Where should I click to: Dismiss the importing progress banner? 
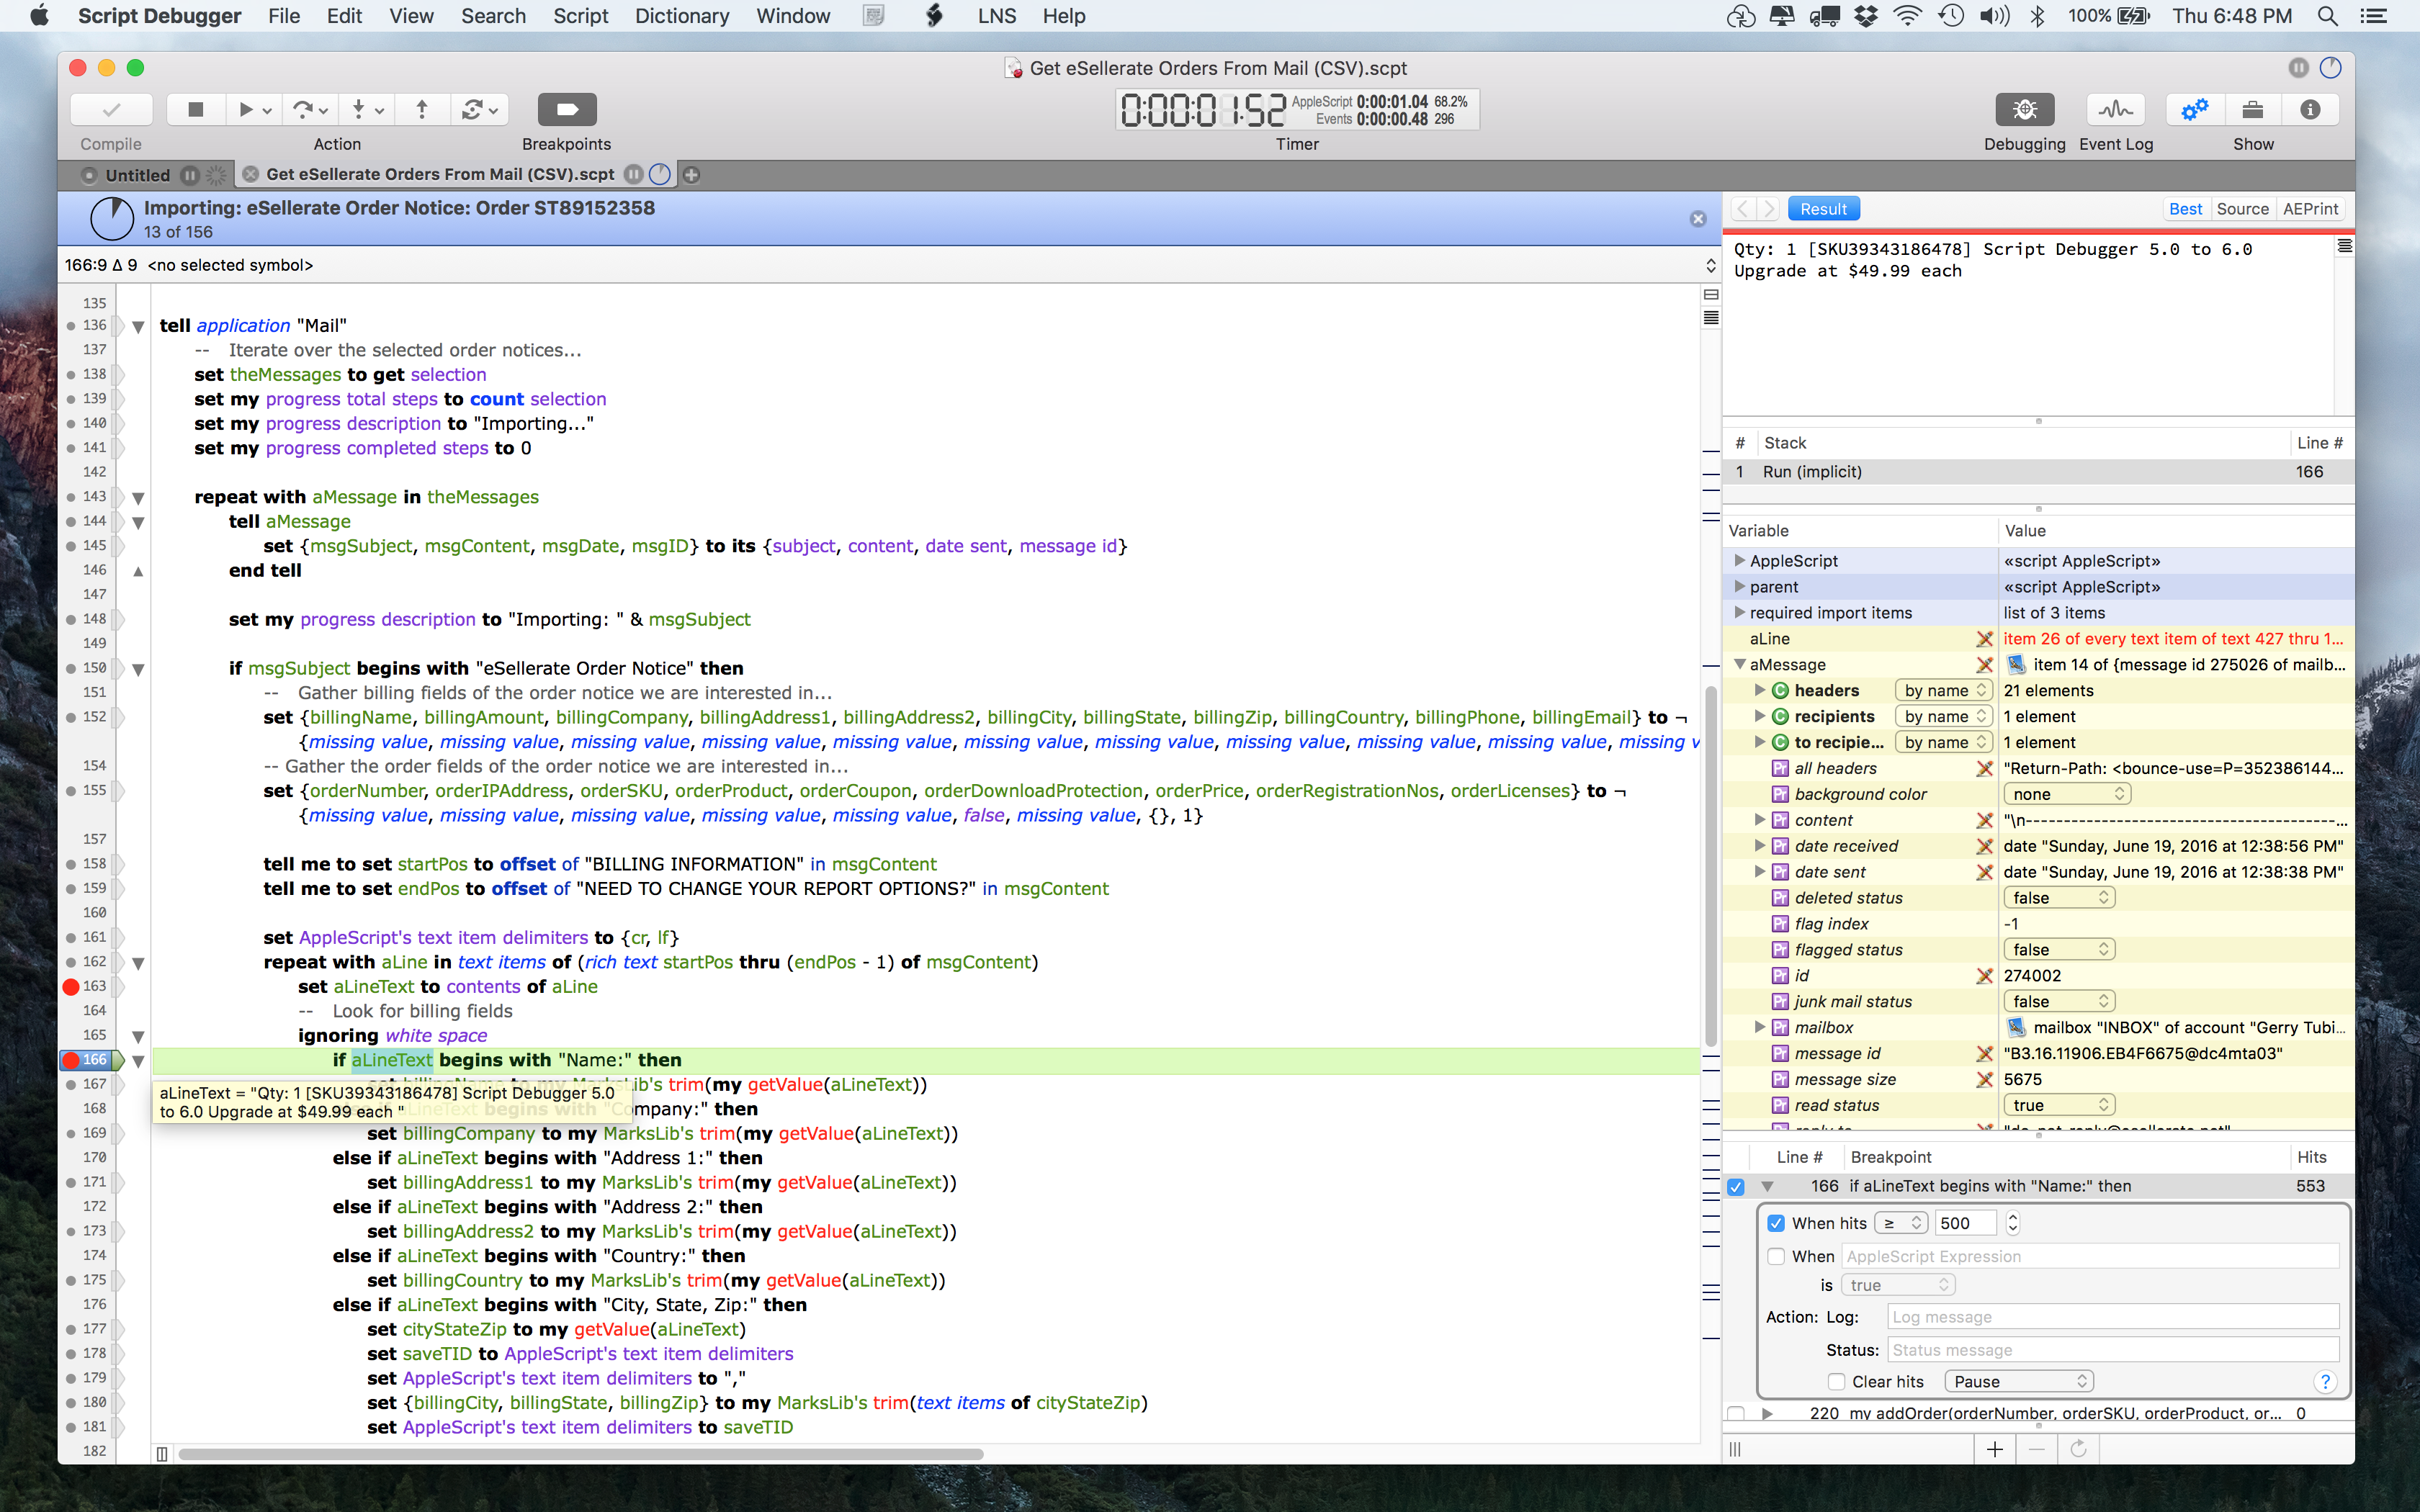pos(1698,219)
